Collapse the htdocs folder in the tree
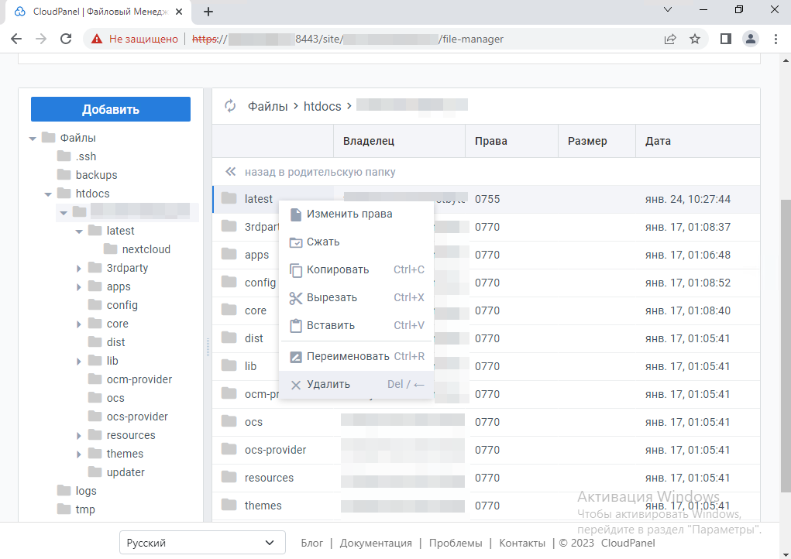This screenshot has height=559, width=791. [x=48, y=194]
